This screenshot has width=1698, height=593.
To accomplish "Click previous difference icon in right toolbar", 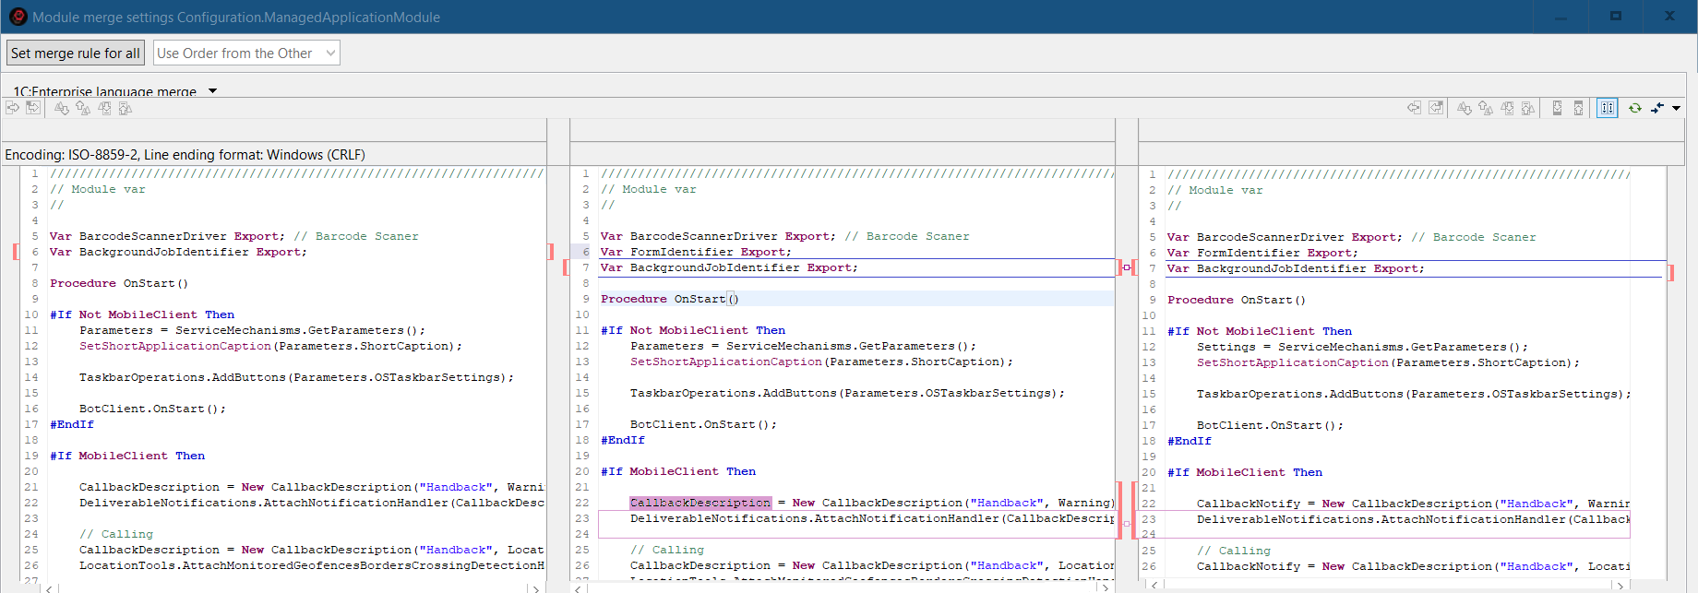I will tap(1486, 108).
